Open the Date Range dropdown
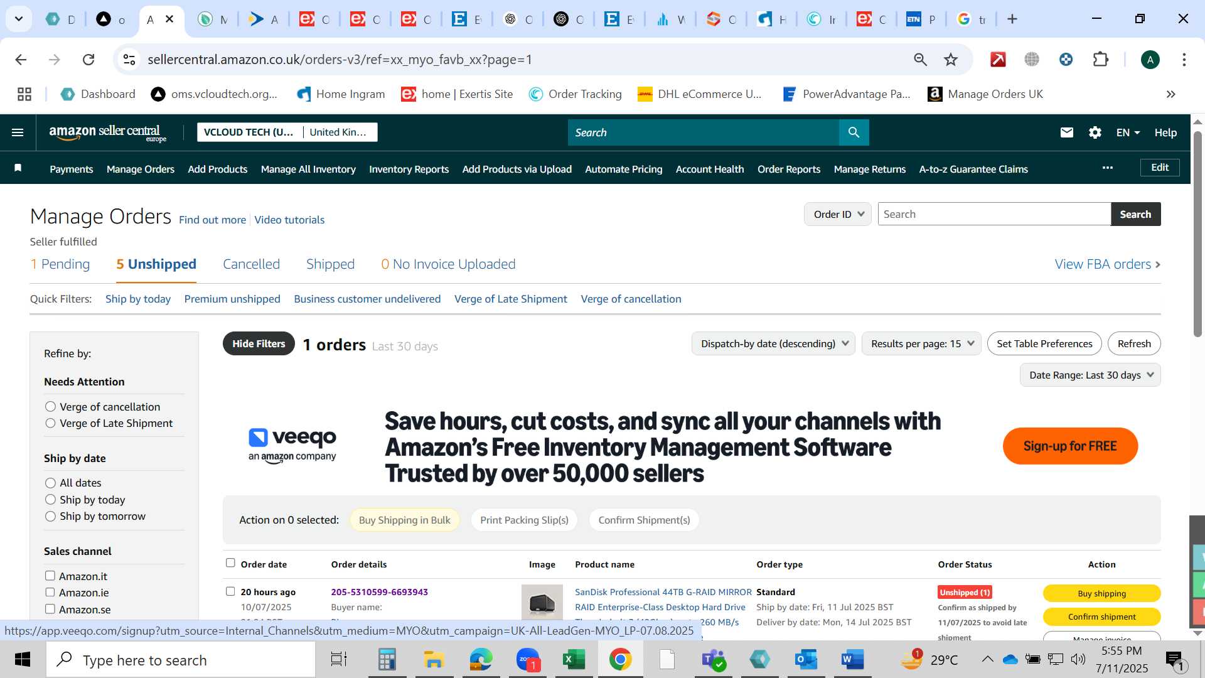Viewport: 1205px width, 678px height. tap(1090, 375)
